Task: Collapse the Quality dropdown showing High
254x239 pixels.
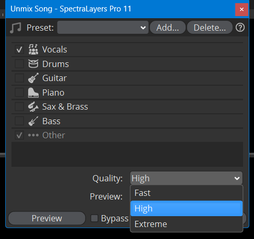Action: pos(186,178)
